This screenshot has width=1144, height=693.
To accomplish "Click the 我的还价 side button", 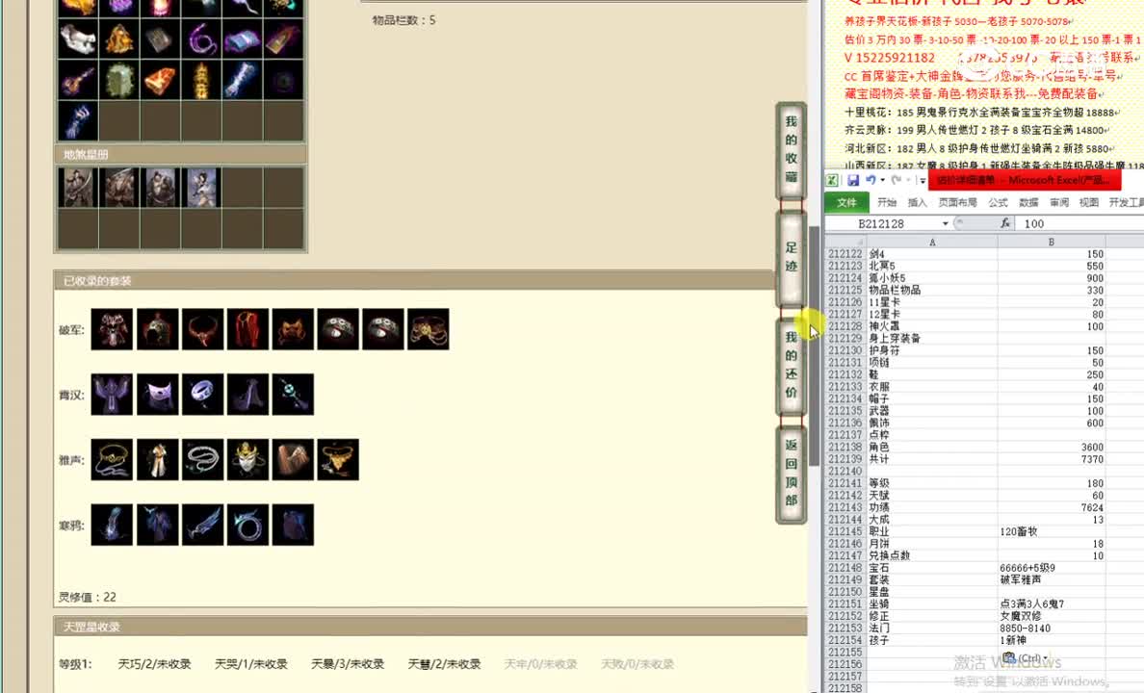I will click(x=791, y=365).
